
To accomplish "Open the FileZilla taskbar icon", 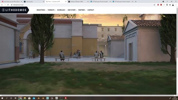I will pos(66,98).
